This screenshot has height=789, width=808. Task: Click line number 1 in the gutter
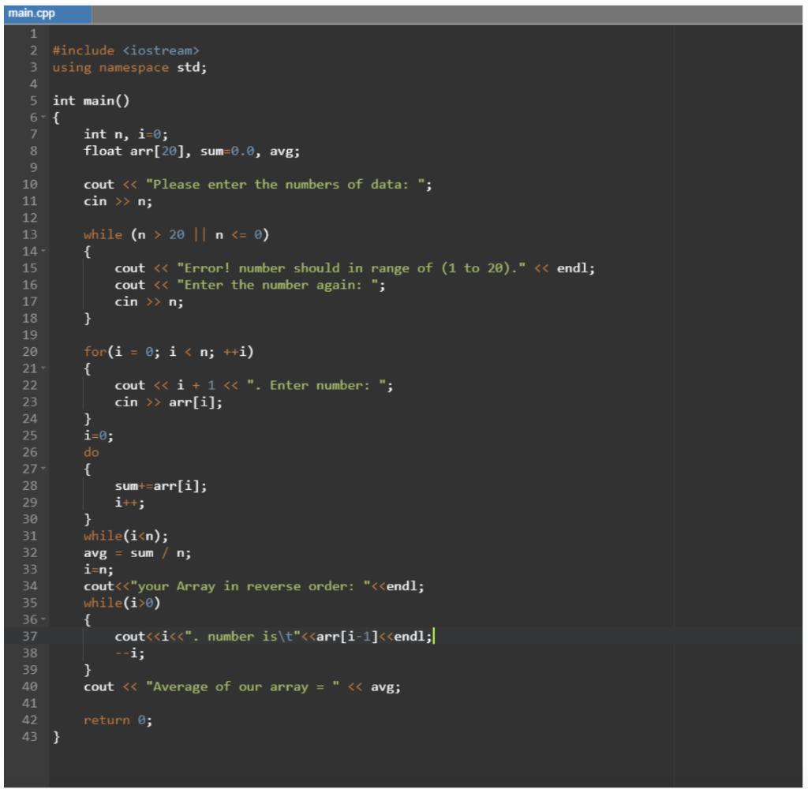pyautogui.click(x=33, y=34)
